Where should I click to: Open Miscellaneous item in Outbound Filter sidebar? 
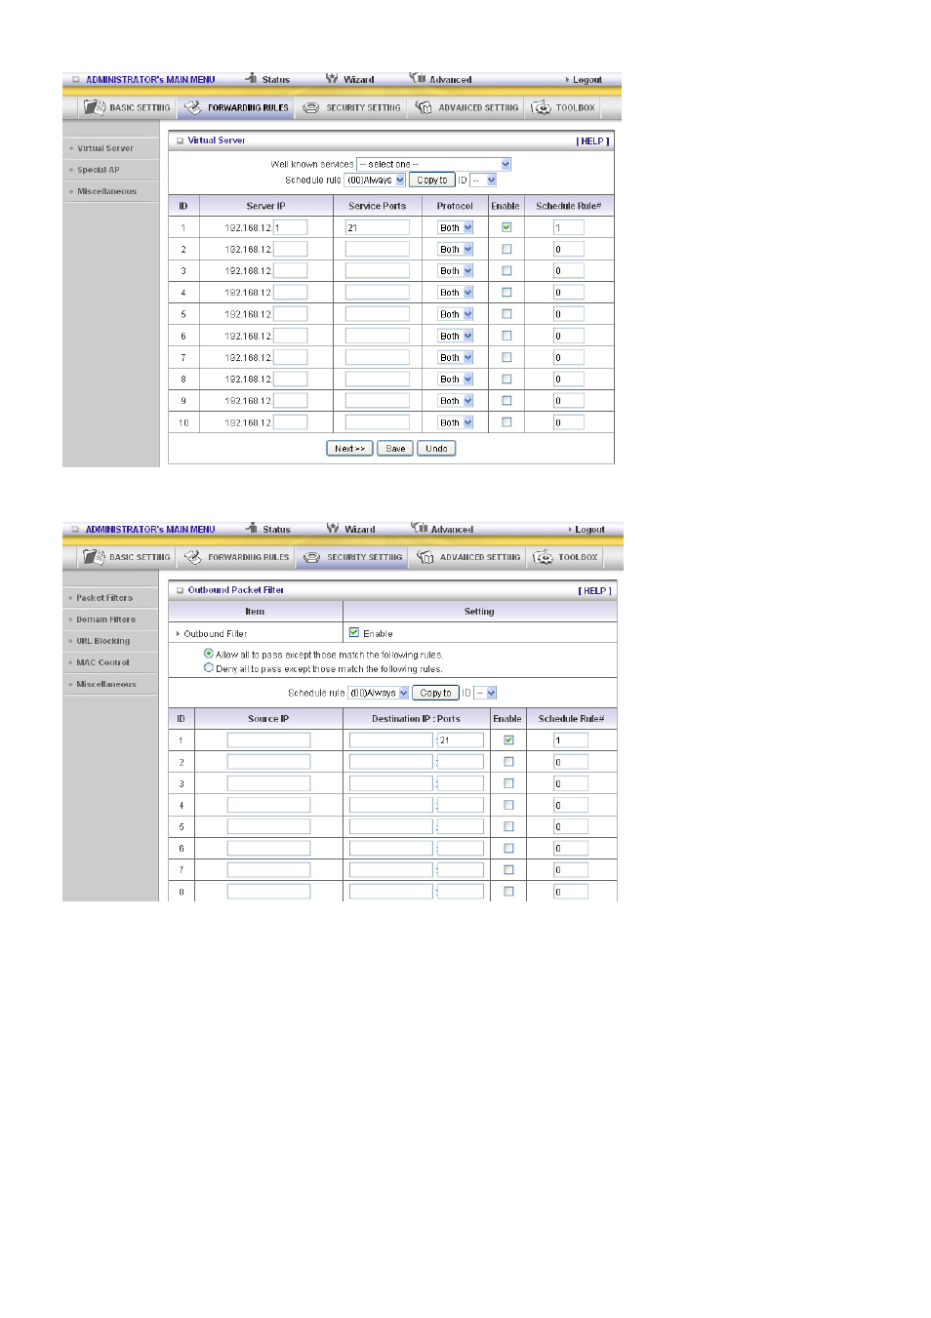point(106,684)
